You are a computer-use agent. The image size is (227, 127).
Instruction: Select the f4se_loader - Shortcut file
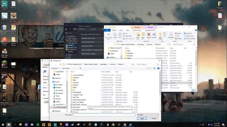(79, 105)
